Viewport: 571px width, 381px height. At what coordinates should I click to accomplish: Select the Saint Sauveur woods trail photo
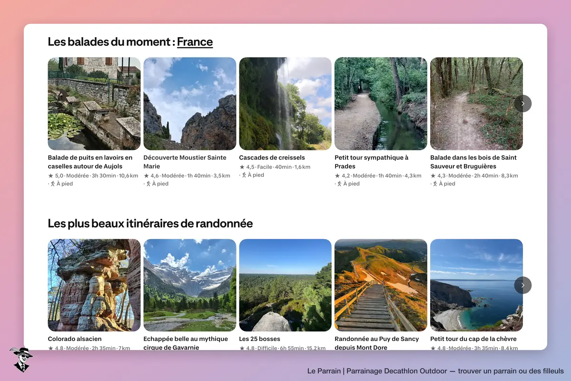click(x=477, y=104)
